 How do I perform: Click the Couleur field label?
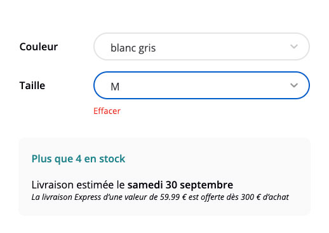coord(39,46)
